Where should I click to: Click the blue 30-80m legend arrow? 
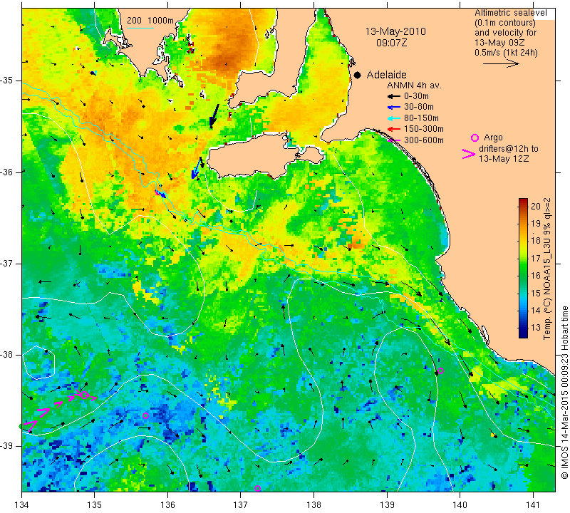coord(394,108)
